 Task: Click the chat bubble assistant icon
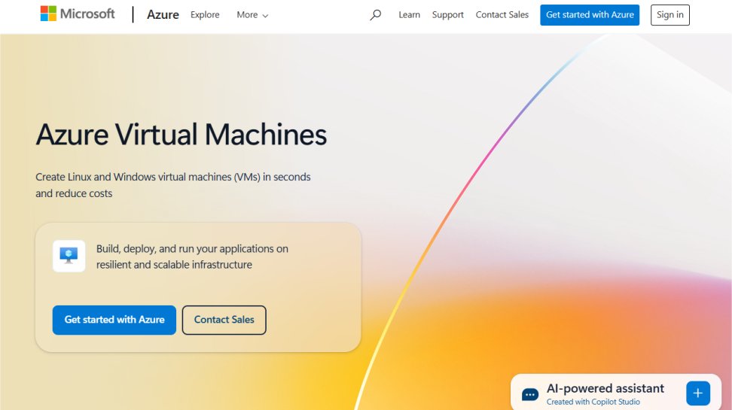pyautogui.click(x=530, y=395)
